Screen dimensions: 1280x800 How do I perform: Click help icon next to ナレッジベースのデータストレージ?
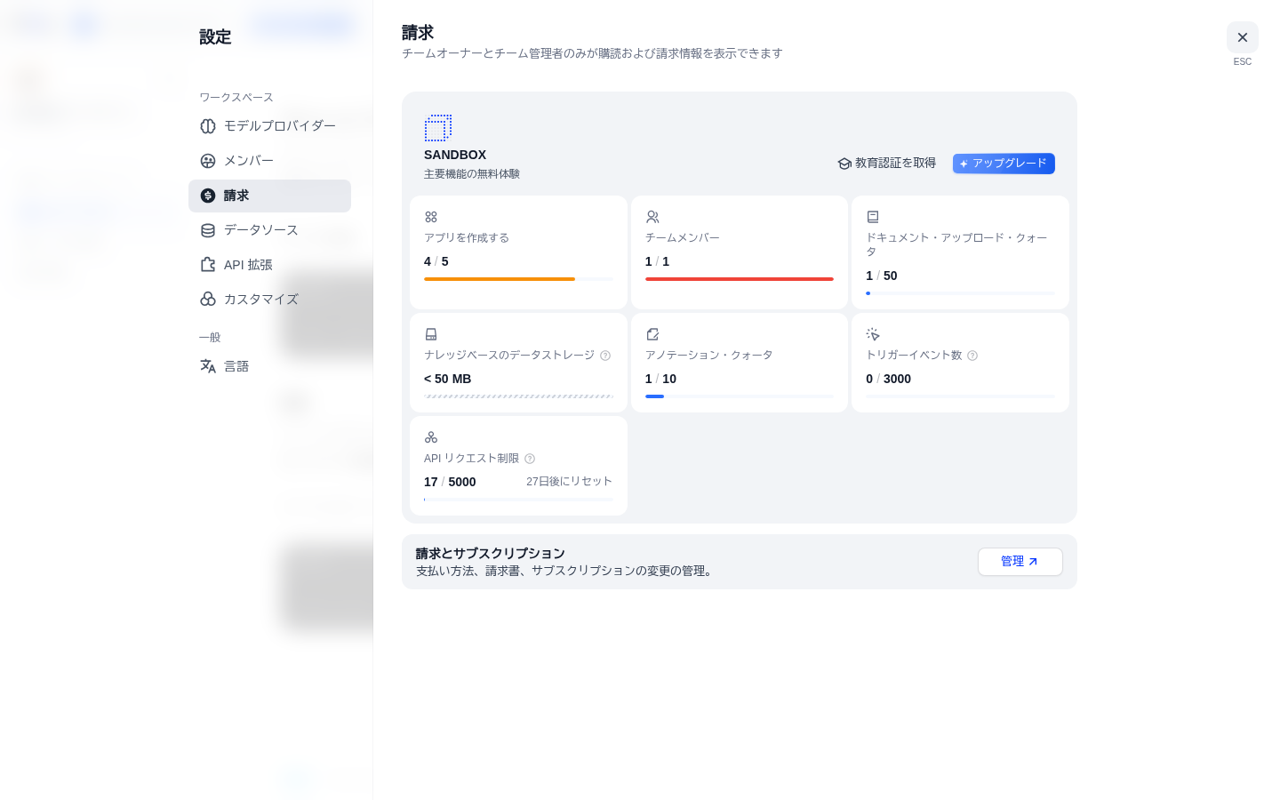tap(605, 356)
